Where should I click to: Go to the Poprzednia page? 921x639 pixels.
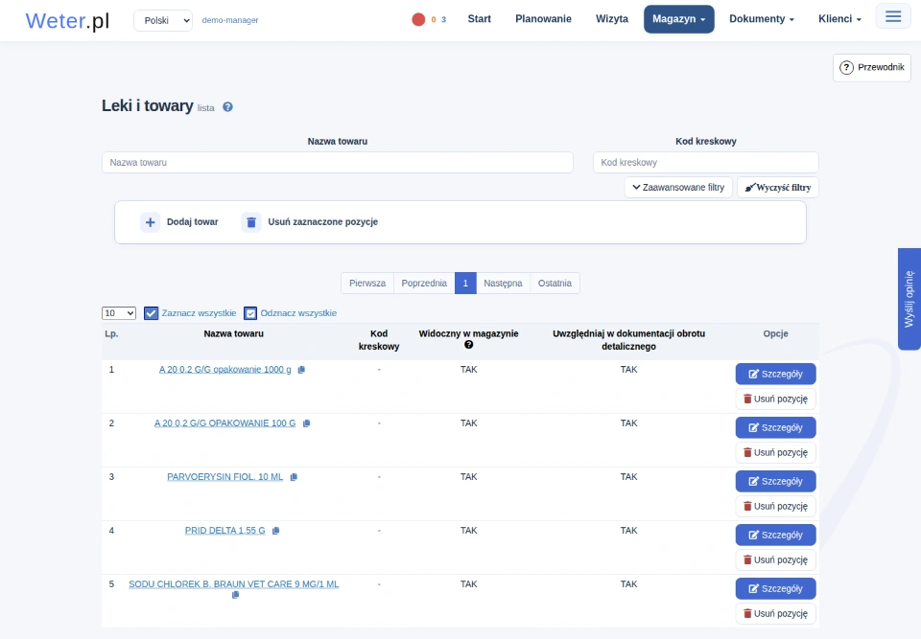[424, 284]
